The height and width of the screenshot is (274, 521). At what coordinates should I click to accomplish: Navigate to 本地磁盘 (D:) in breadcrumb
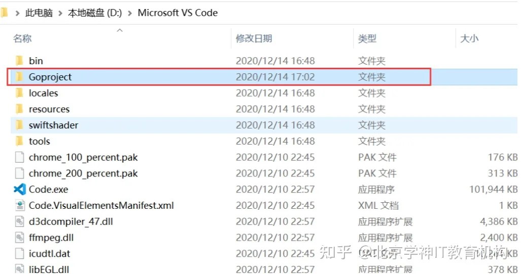(x=95, y=13)
